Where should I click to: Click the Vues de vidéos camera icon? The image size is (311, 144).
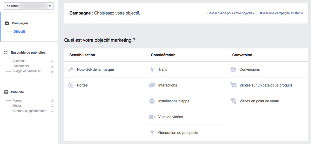[152, 117]
